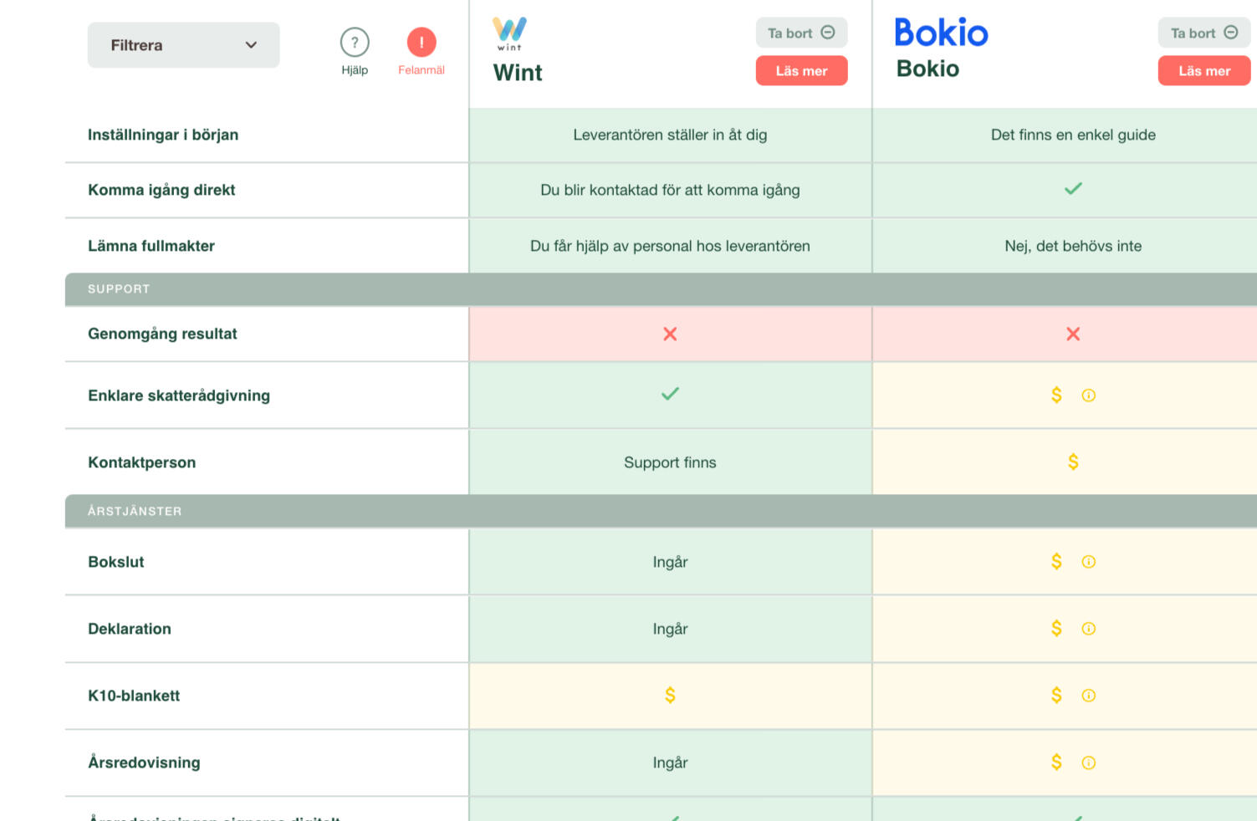The width and height of the screenshot is (1257, 821).
Task: Click Läs mer under Wint
Action: click(x=801, y=71)
